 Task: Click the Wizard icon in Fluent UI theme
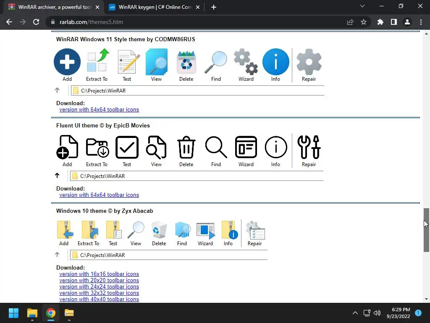246,147
